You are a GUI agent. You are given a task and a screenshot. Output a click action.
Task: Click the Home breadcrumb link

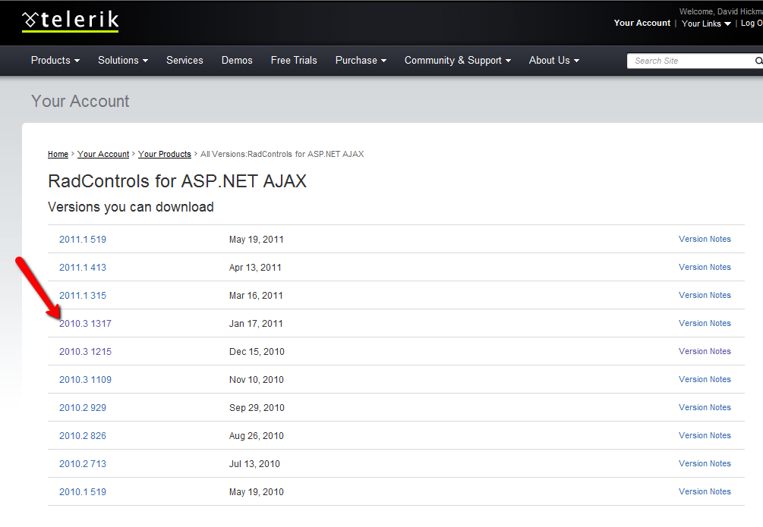pyautogui.click(x=58, y=154)
